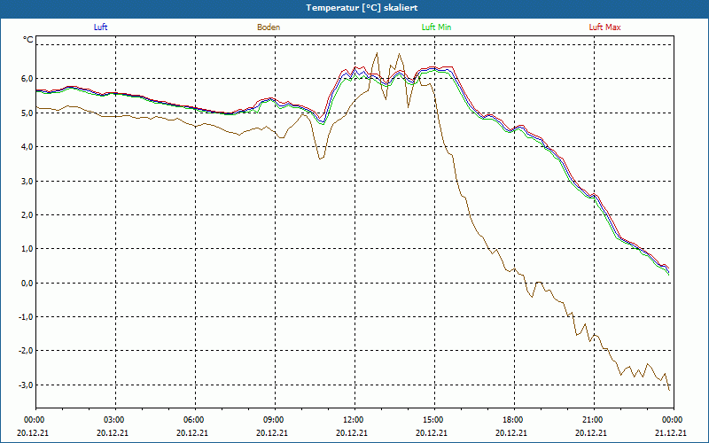Click the green Luft Min legend label
The height and width of the screenshot is (443, 709).
tap(436, 27)
